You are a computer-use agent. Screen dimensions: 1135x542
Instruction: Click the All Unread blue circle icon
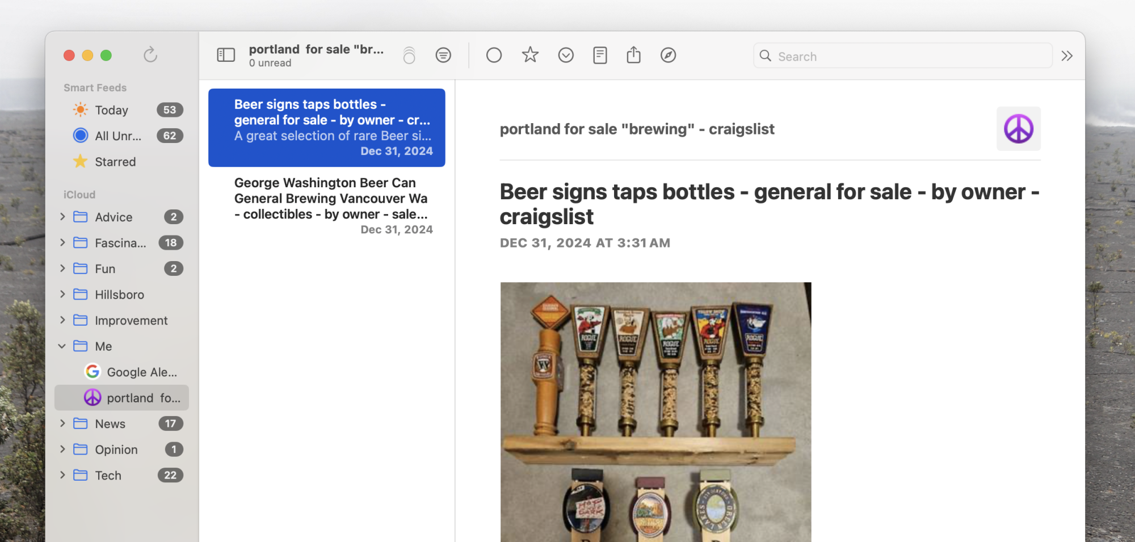click(81, 135)
